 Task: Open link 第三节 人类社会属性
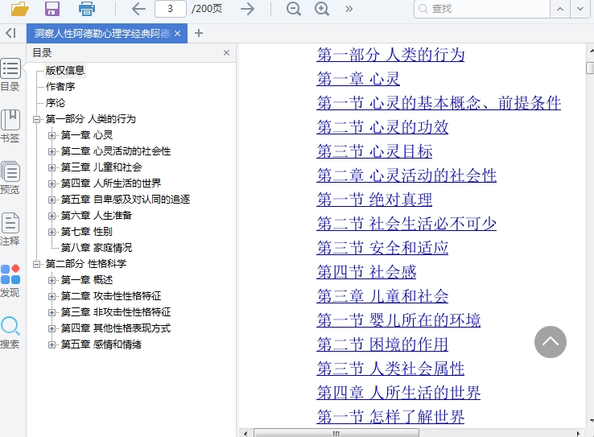390,369
